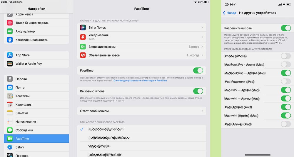The height and width of the screenshot is (157, 294).
Task: Disable Разрешить вызовы on iPhone screen
Action: pos(286,28)
